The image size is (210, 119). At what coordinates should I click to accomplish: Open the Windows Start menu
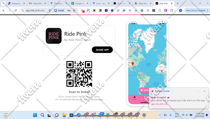click(x=35, y=115)
